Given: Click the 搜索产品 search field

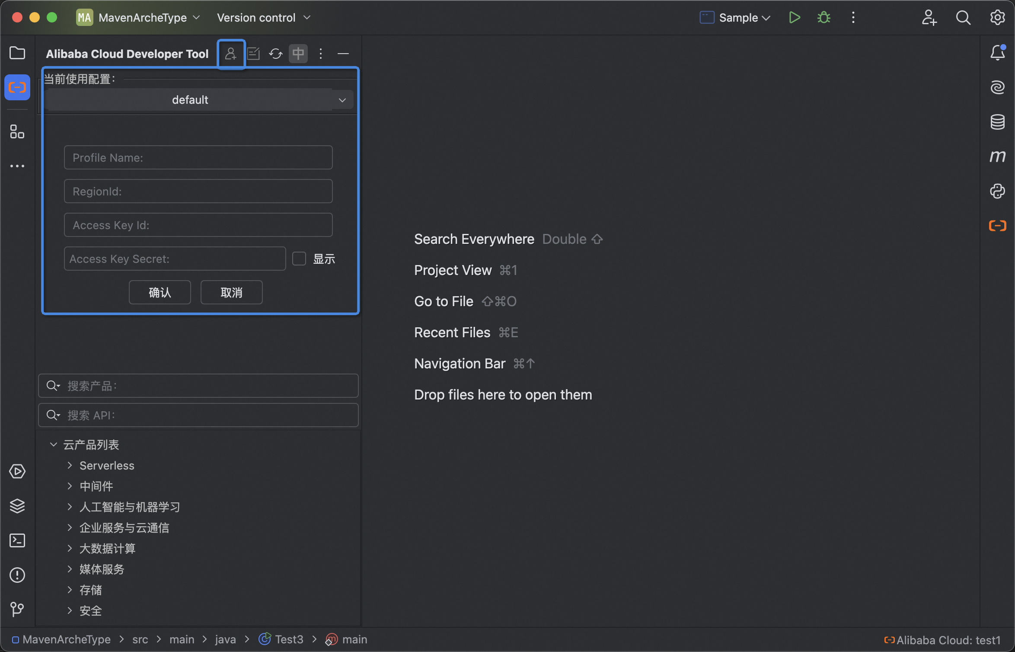Looking at the screenshot, I should point(198,386).
